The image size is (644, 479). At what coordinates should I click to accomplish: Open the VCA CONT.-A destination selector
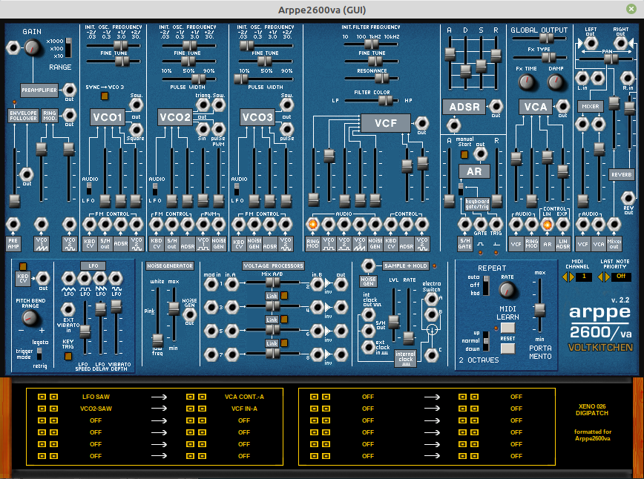point(244,397)
